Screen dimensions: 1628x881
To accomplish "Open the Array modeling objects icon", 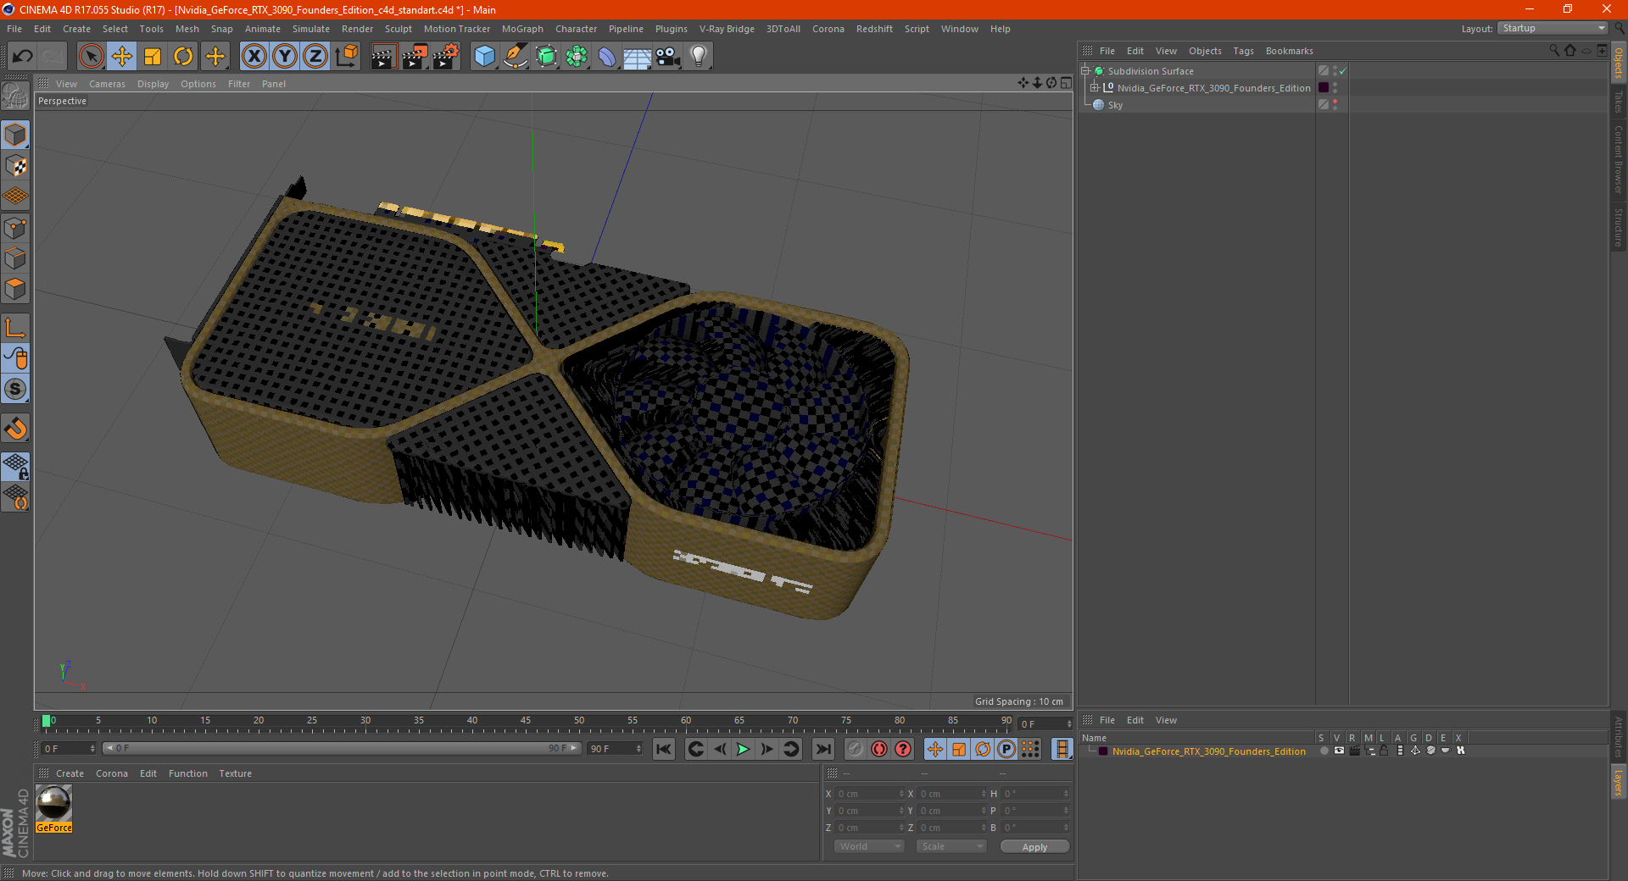I will point(577,57).
